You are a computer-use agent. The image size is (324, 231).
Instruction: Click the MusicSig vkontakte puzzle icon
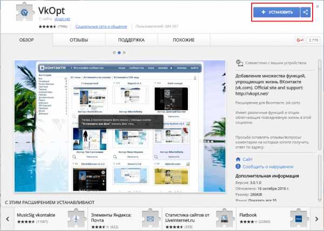coord(76,218)
